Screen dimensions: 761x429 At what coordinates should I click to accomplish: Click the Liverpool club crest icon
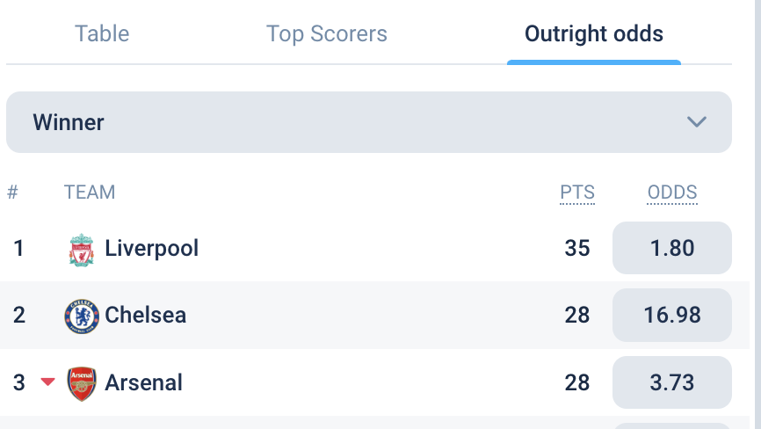coord(82,250)
